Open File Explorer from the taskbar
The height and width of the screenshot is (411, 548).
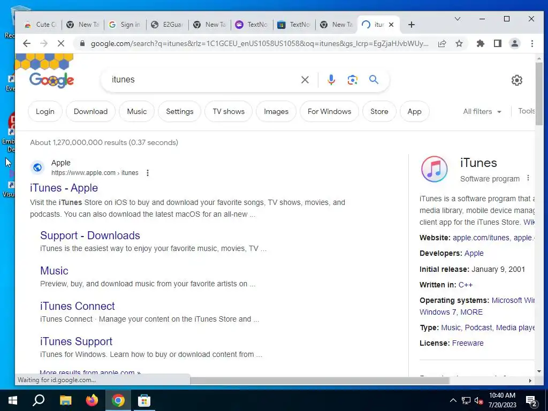tap(65, 400)
